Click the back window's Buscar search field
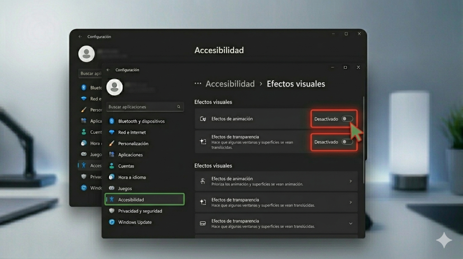The image size is (463, 259). click(90, 73)
